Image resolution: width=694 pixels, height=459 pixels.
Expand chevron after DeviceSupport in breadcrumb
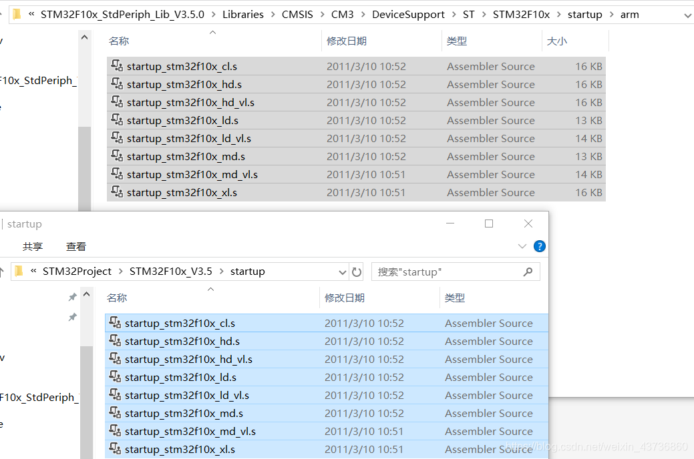pyautogui.click(x=454, y=15)
